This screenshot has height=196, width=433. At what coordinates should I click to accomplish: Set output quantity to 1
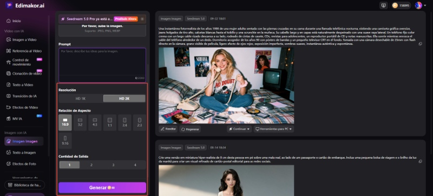(70, 165)
